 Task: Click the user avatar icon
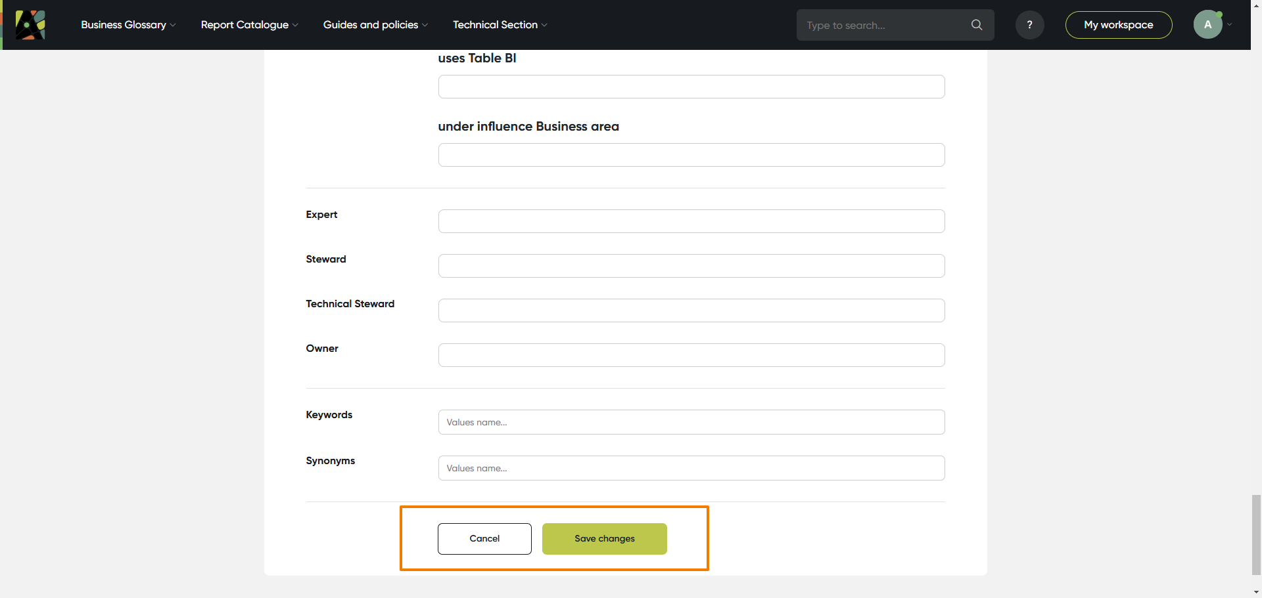[1208, 24]
